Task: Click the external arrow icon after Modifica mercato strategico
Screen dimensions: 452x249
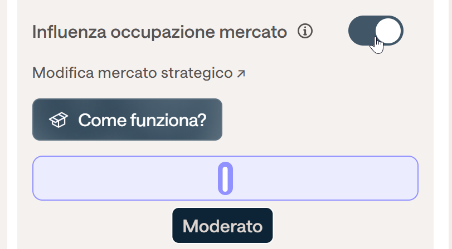Action: [x=241, y=74]
